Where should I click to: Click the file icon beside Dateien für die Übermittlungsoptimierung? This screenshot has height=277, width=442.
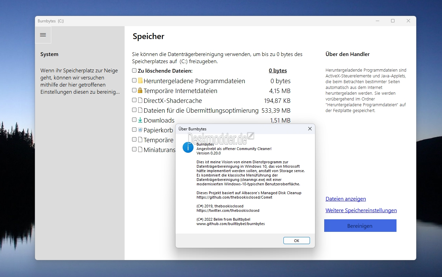tap(140, 110)
